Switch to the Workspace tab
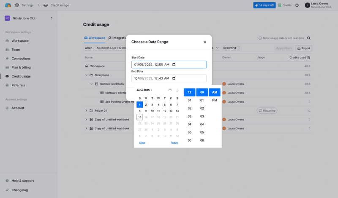This screenshot has width=338, height=198. 95,38
